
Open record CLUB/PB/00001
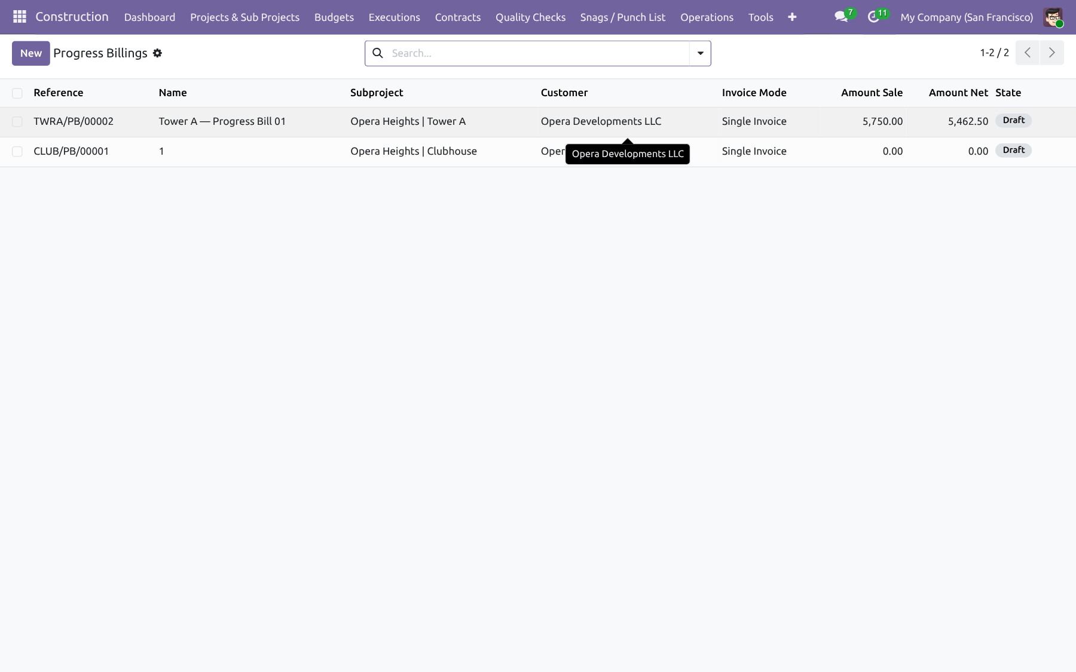pos(71,151)
